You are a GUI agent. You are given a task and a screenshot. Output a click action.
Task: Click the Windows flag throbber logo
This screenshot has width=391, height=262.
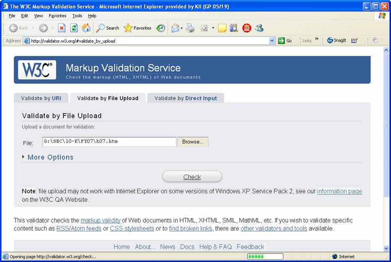[x=382, y=16]
